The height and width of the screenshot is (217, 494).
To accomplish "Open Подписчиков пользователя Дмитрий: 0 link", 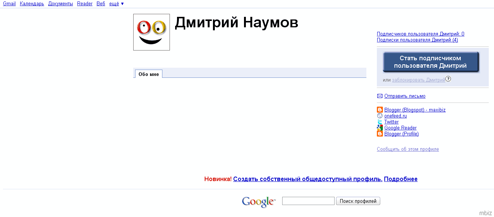I will (x=421, y=34).
